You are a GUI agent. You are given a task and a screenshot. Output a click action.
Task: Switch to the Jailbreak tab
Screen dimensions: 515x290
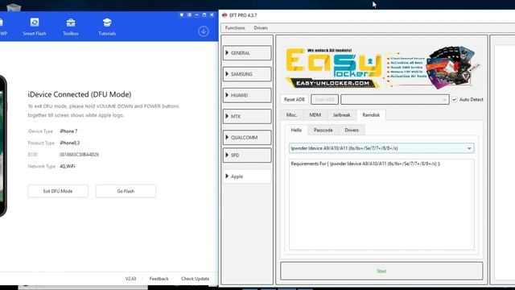pos(341,115)
